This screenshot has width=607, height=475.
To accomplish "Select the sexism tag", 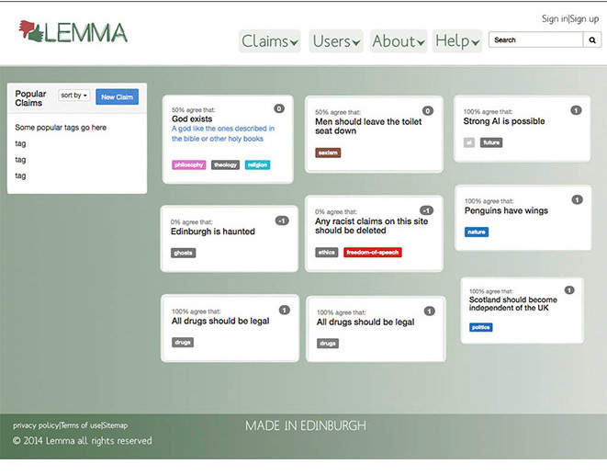I will click(328, 153).
